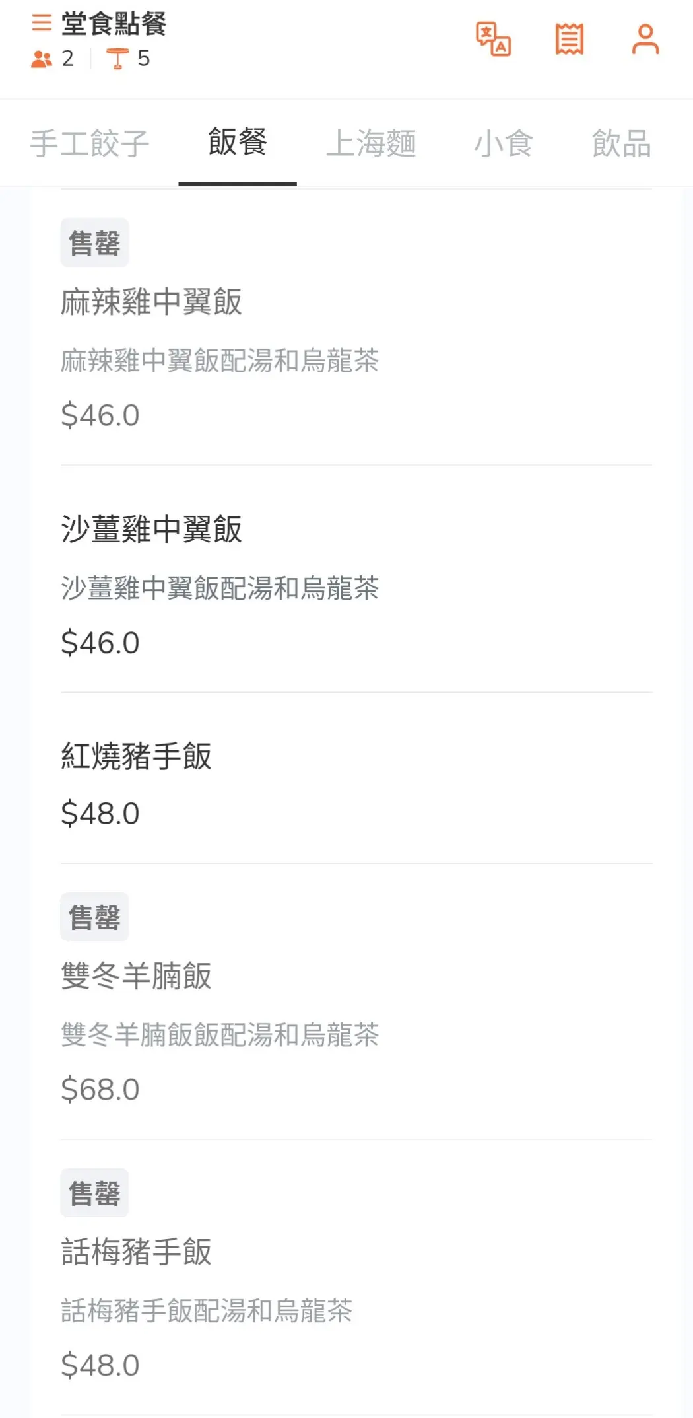Open the 小食 tab
Viewport: 693px width, 1418px height.
click(x=504, y=143)
